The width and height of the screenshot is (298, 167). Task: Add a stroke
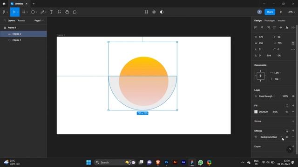[x=293, y=121]
